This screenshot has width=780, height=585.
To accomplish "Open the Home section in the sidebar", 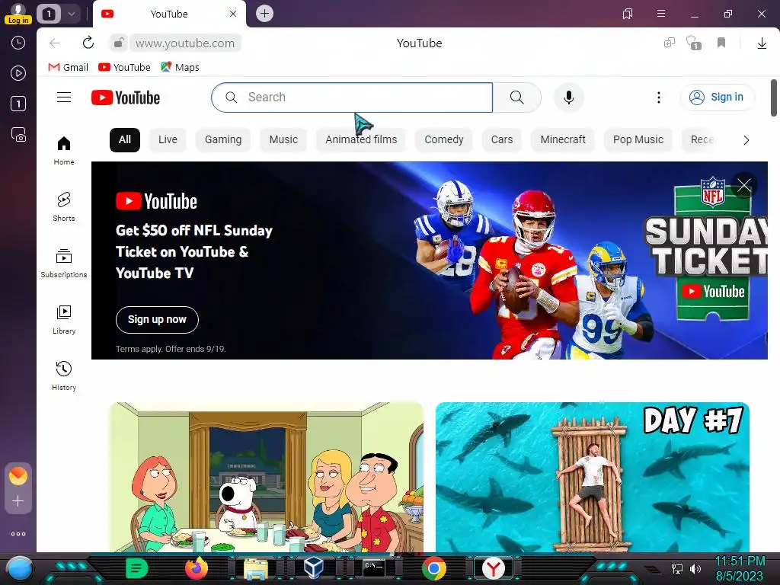I will click(x=64, y=151).
